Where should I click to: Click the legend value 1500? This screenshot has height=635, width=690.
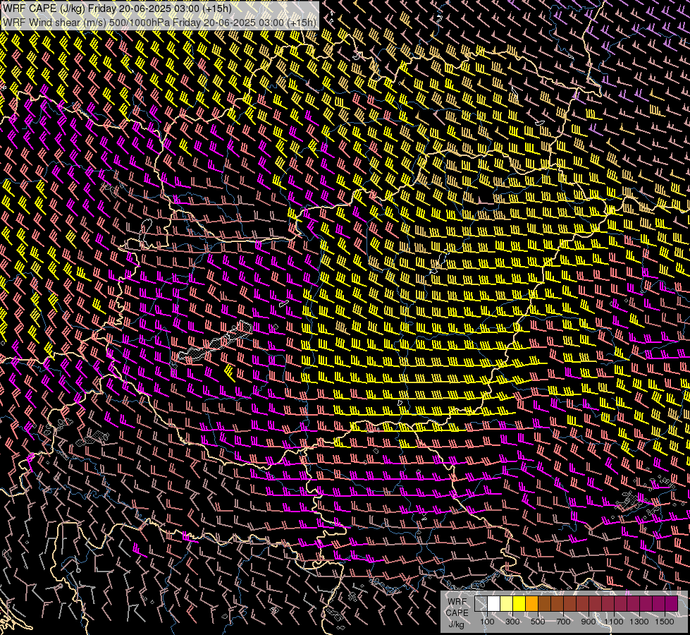click(x=665, y=622)
